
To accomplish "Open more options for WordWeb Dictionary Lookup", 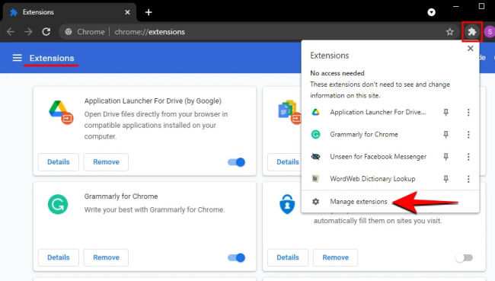I will pos(468,179).
